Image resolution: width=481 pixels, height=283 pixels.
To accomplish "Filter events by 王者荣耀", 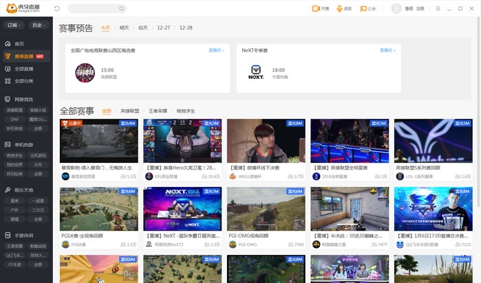I will (x=158, y=111).
